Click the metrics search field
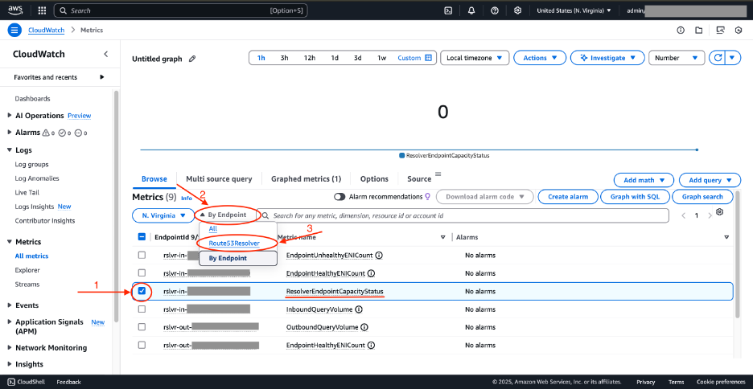 tap(463, 216)
